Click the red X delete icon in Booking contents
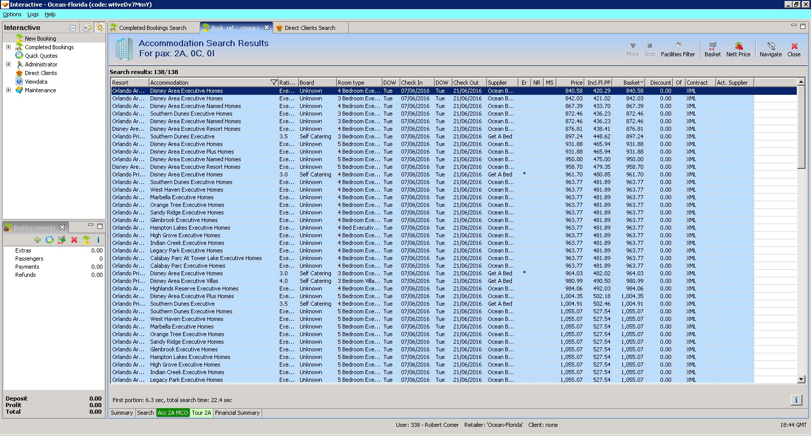 74,240
